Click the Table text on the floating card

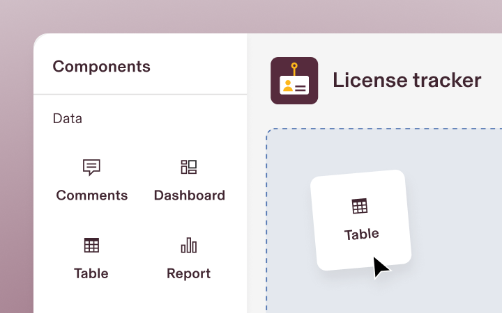pos(362,234)
